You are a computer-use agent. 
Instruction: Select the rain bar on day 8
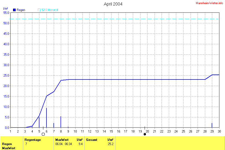61,122
